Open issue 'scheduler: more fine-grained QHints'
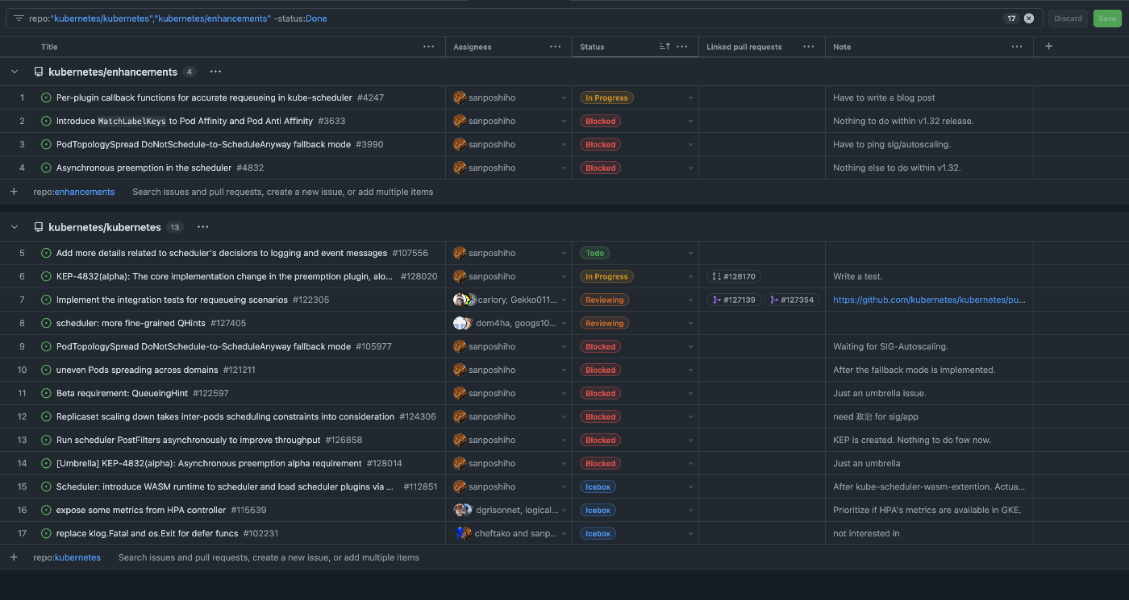The image size is (1129, 600). tap(131, 323)
